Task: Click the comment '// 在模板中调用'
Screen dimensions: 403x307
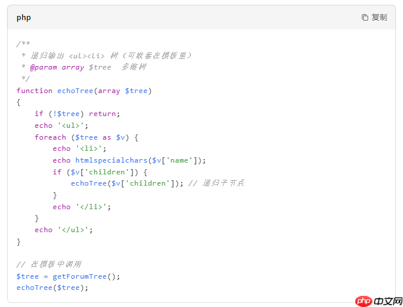Action: click(x=49, y=264)
